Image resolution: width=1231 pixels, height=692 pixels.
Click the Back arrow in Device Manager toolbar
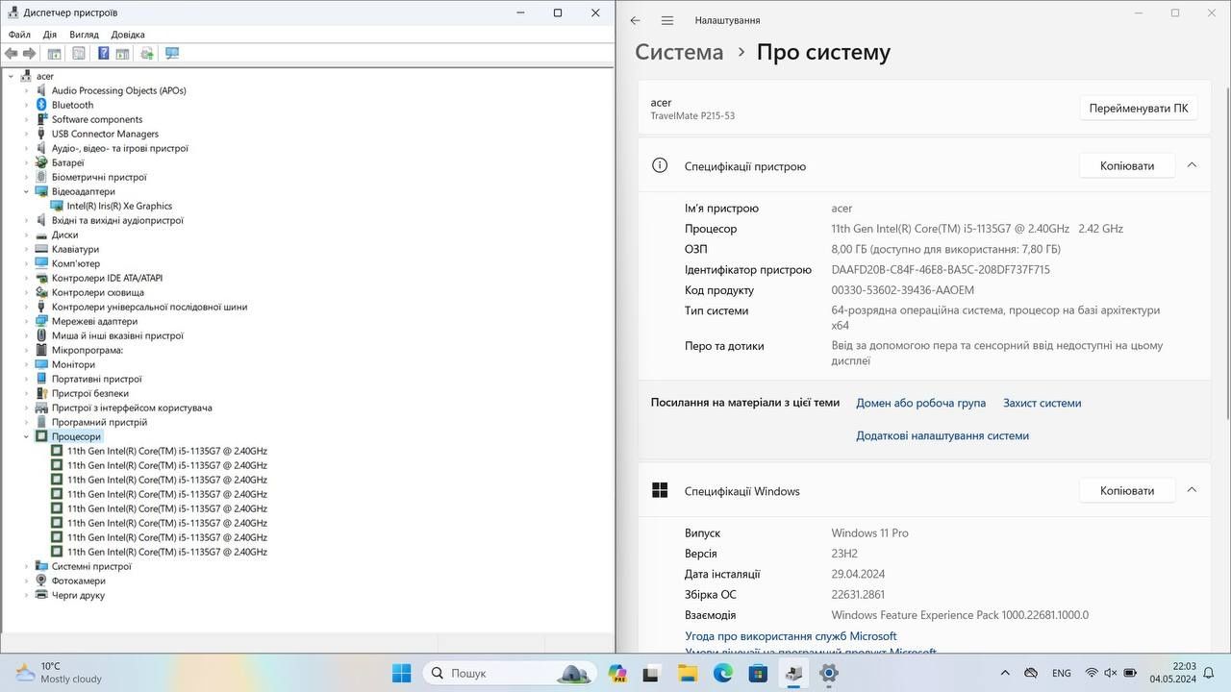[x=11, y=54]
